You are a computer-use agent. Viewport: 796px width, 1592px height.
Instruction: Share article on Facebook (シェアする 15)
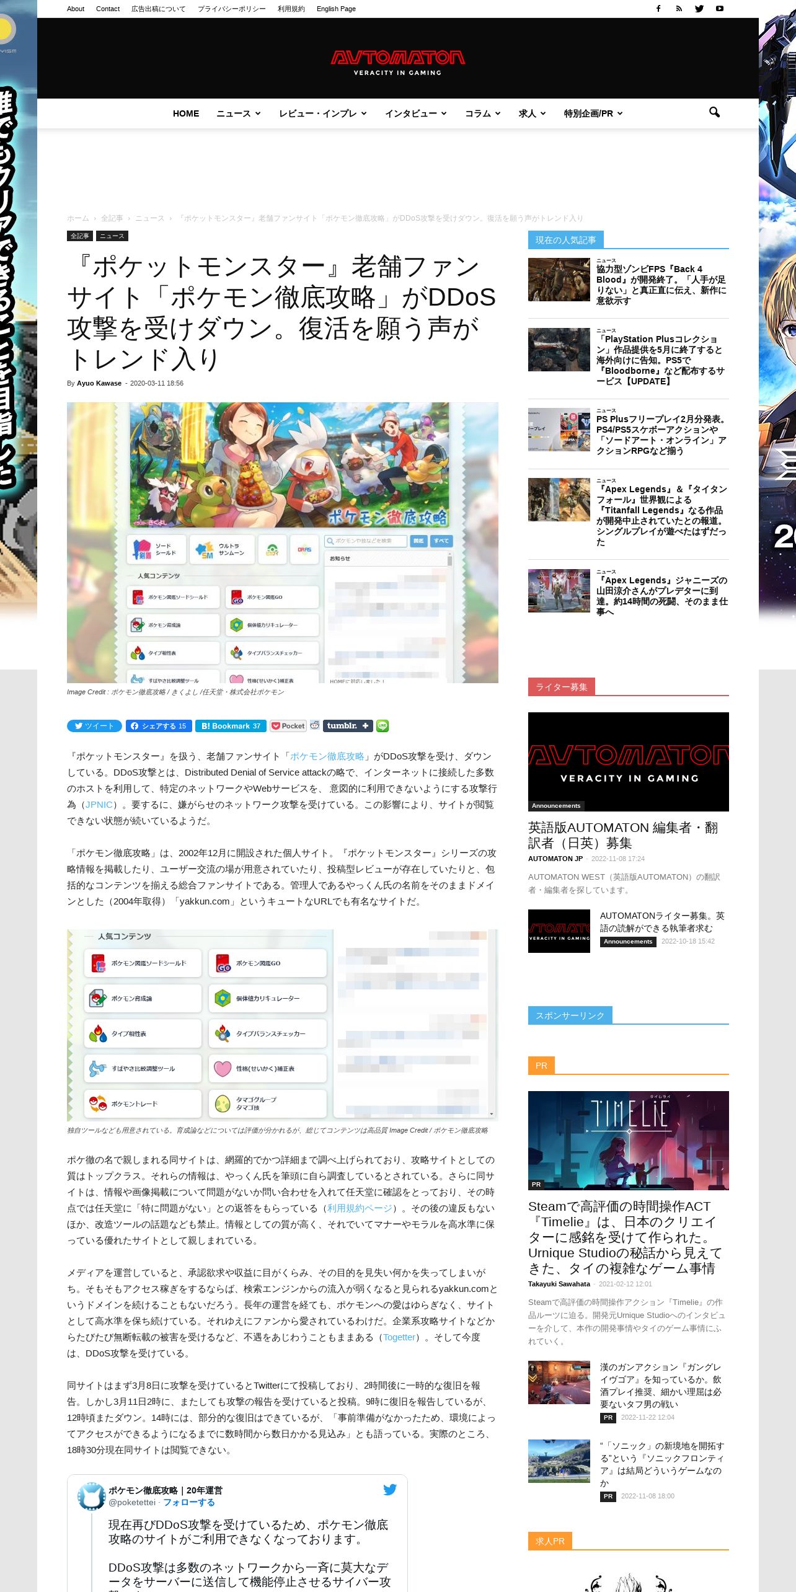pyautogui.click(x=159, y=726)
